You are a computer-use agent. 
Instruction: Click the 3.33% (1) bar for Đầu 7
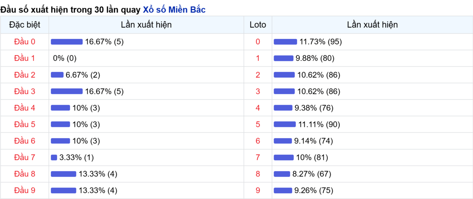pos(54,157)
